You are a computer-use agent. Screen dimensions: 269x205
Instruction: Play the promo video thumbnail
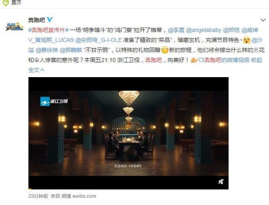128,133
